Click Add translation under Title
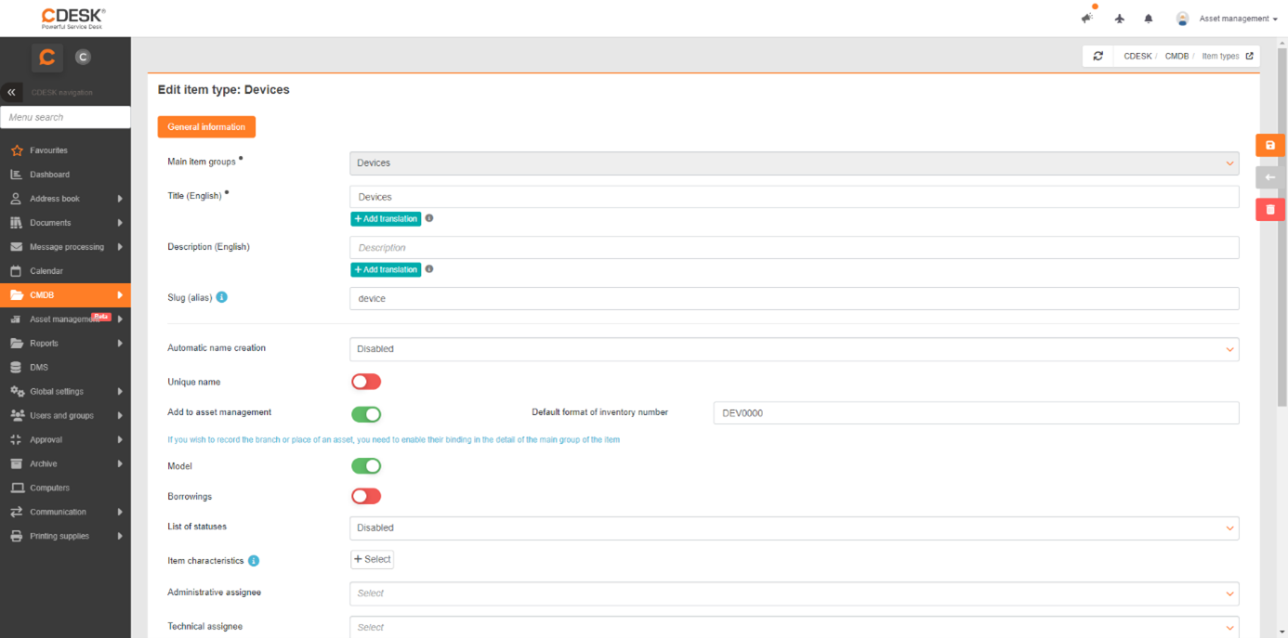1288x638 pixels. click(386, 219)
